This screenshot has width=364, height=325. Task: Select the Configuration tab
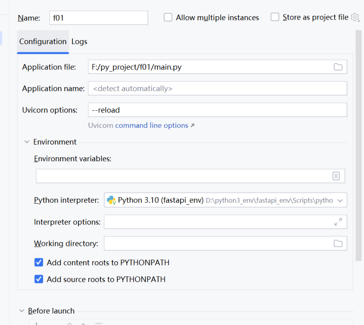click(x=43, y=41)
